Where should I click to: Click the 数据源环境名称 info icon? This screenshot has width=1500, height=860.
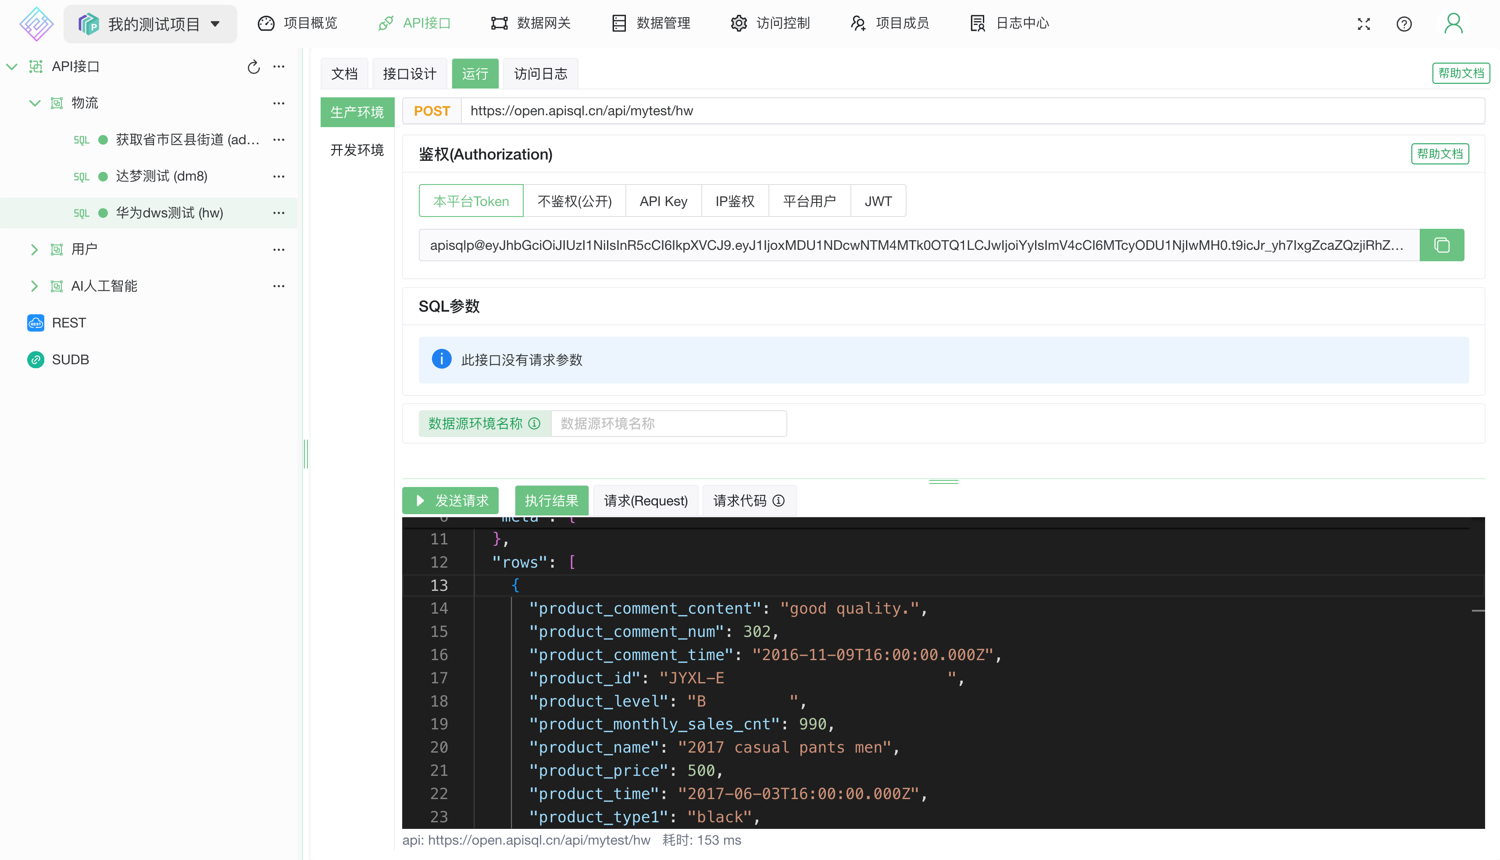pos(534,424)
